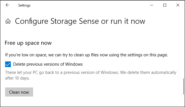Click the vertical scrollbar thumb
This screenshot has width=185, height=107.
(x=184, y=86)
